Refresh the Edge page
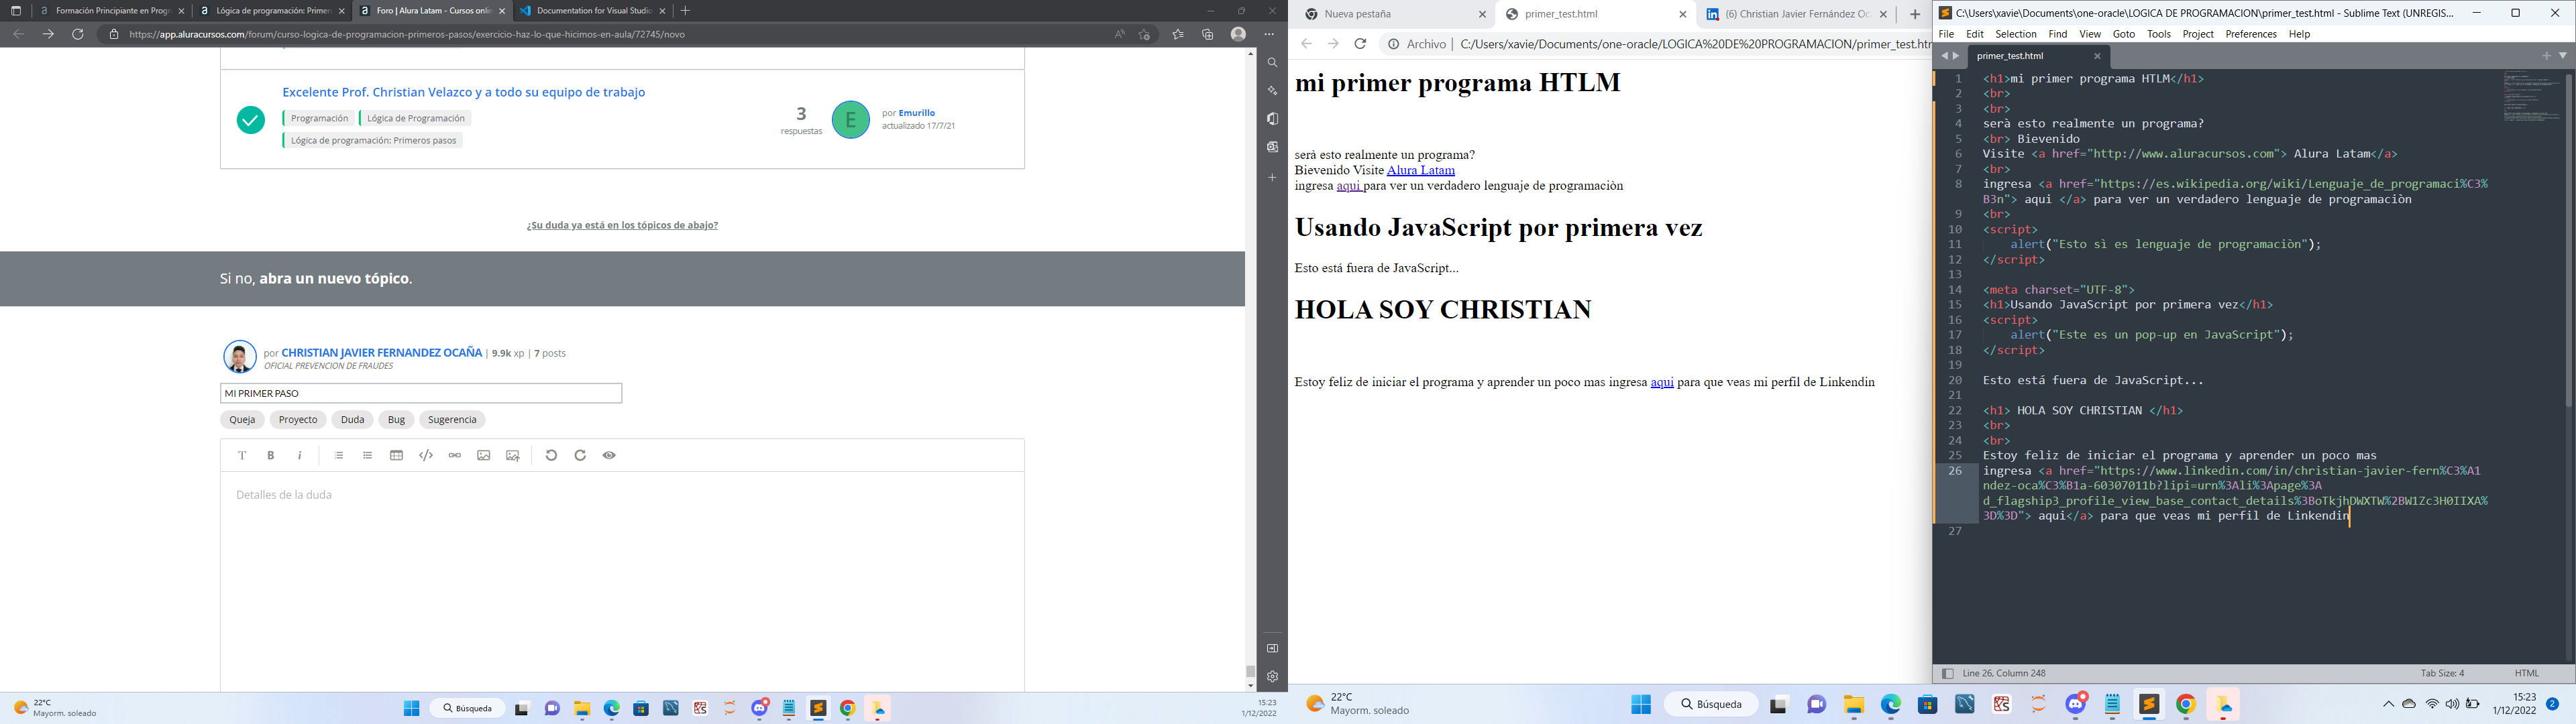The image size is (2576, 724). tap(78, 34)
